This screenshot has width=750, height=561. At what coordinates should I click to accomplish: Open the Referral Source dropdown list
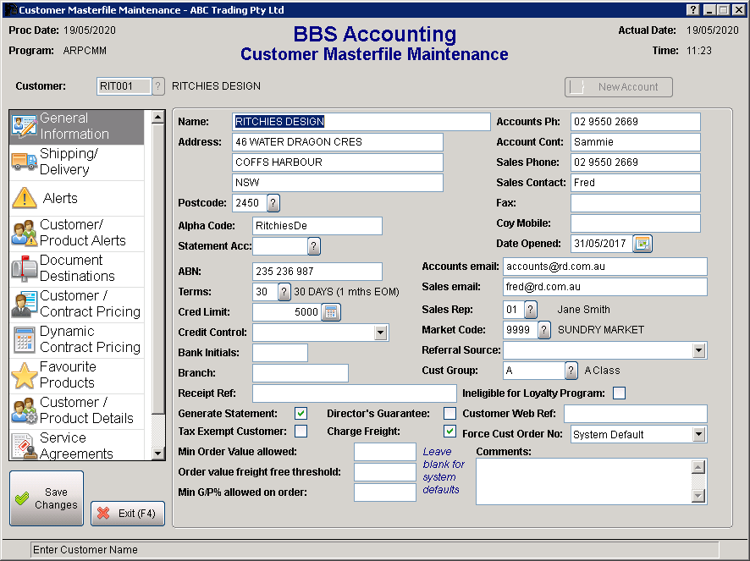tap(698, 350)
